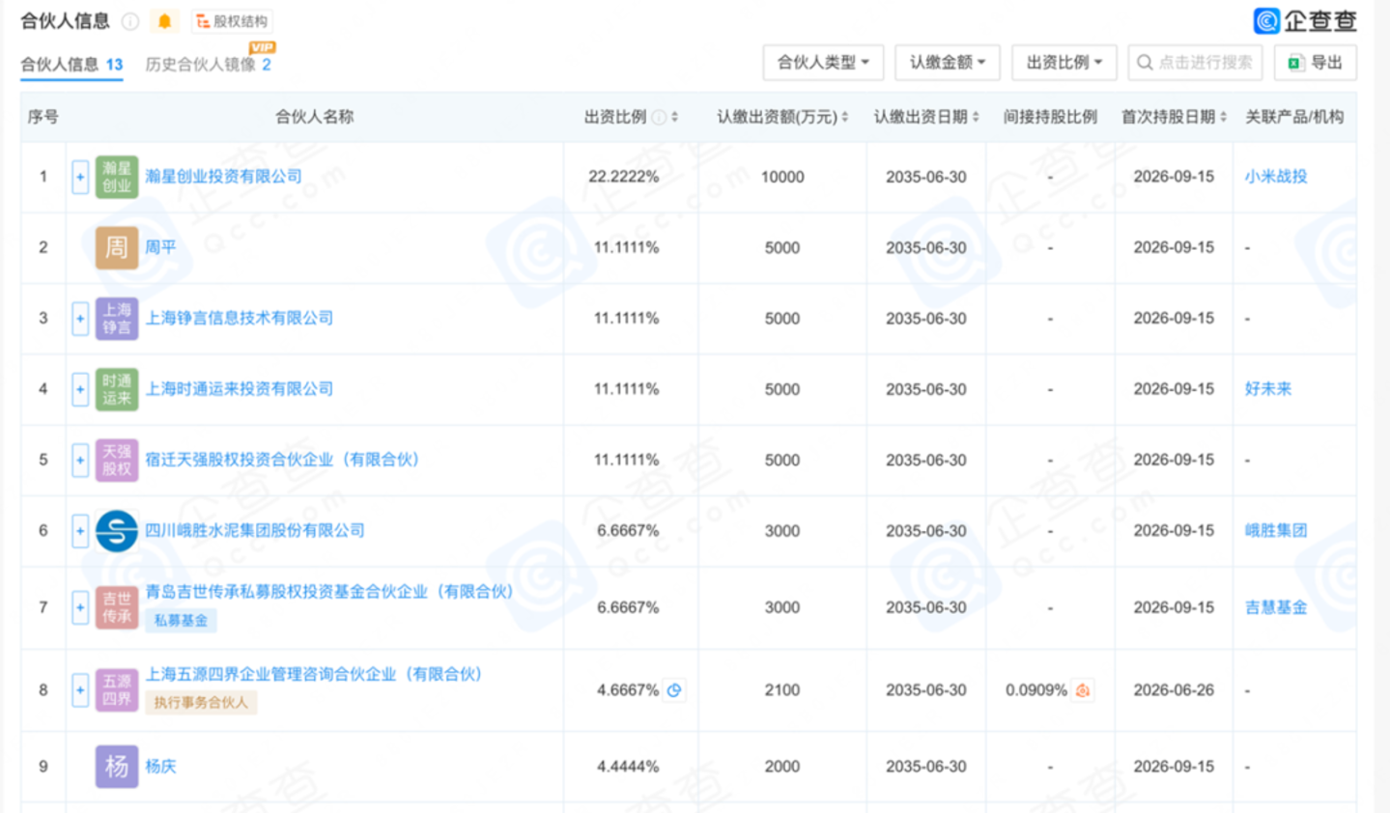Click the 时通运来 green logo badge
The width and height of the screenshot is (1390, 813).
[x=117, y=390]
